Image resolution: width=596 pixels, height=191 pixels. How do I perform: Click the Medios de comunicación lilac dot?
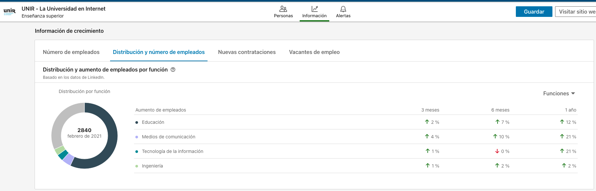coord(137,137)
